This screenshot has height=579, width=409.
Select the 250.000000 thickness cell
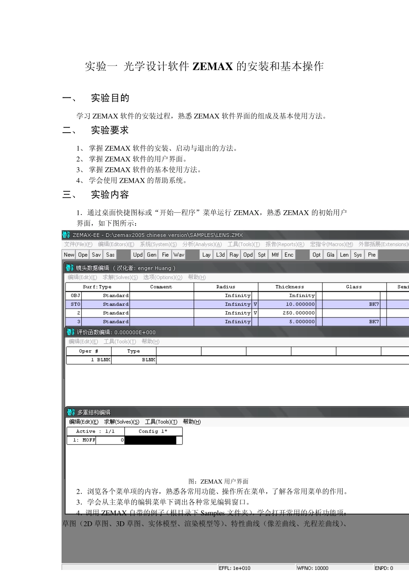pos(287,313)
